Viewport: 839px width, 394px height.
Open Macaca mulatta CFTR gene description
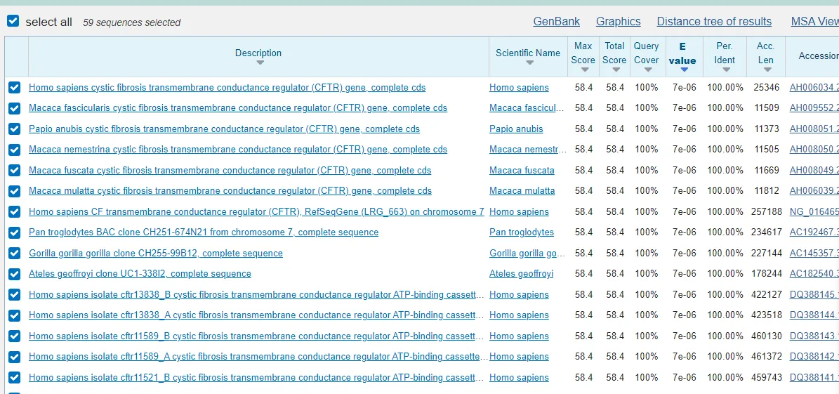coord(230,191)
